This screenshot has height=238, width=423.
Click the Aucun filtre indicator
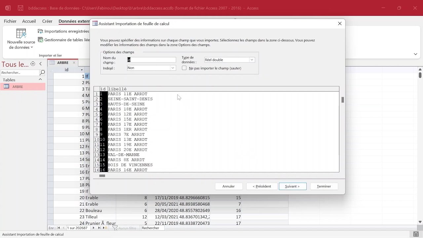click(x=125, y=228)
